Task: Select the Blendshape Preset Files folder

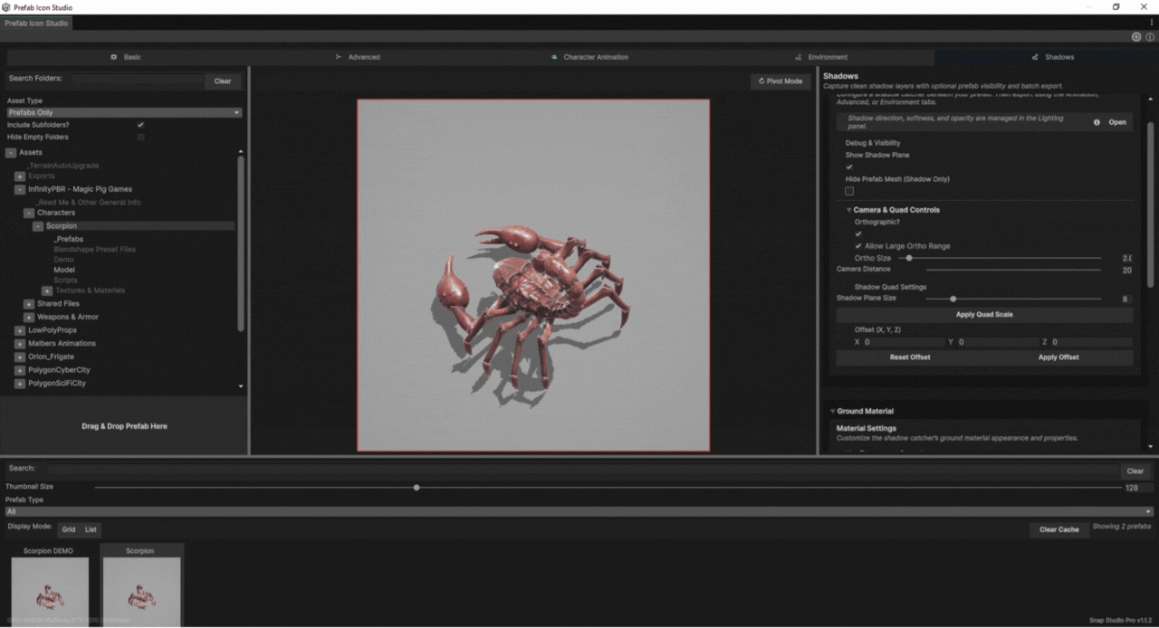Action: (95, 250)
